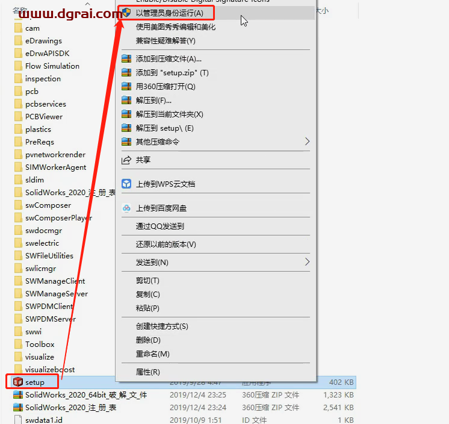This screenshot has width=449, height=424.
Task: Click the Baidu Netdisk icon
Action: (x=126, y=208)
